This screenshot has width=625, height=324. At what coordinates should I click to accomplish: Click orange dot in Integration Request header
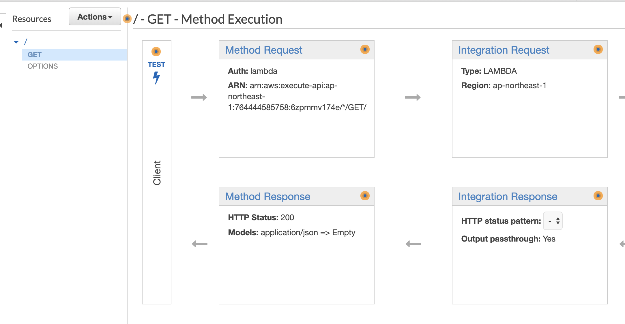point(598,49)
